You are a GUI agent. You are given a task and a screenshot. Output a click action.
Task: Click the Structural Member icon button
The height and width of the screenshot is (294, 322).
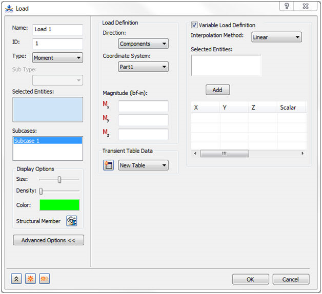[72, 221]
